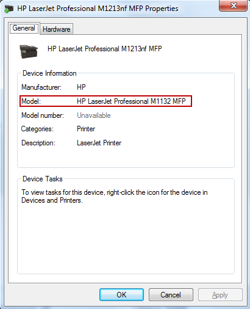250x309 pixels.
Task: Click the printer icon in title bar
Action: (x=9, y=9)
